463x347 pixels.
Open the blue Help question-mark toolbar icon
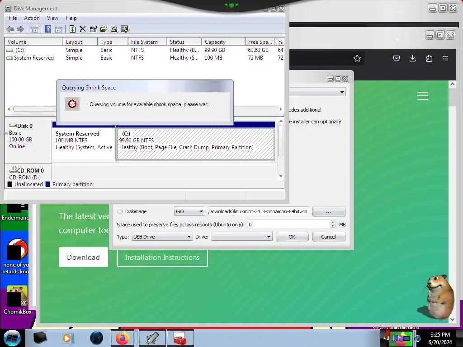click(x=48, y=29)
